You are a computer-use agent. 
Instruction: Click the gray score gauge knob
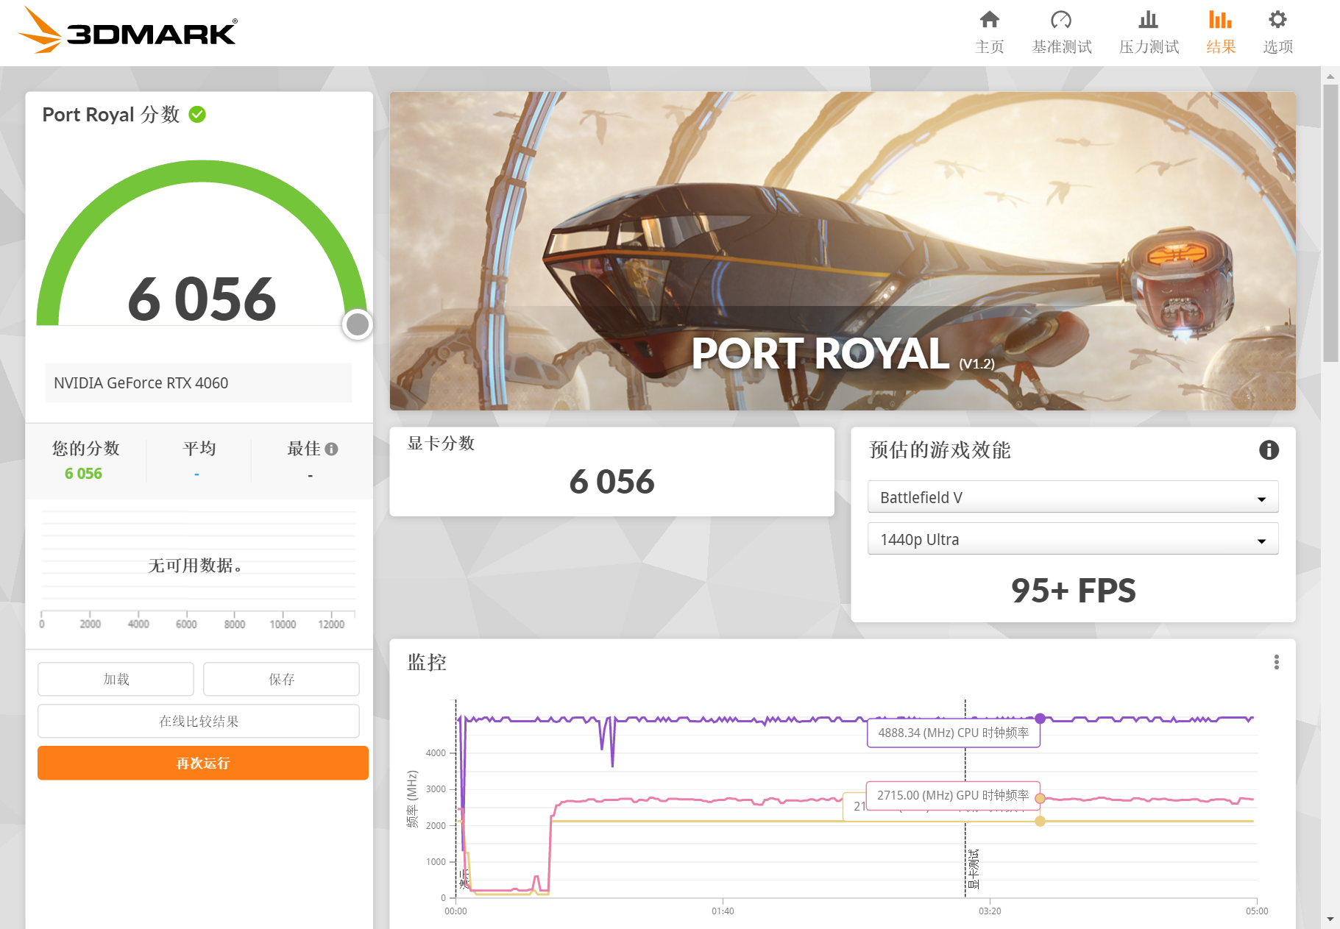(358, 324)
